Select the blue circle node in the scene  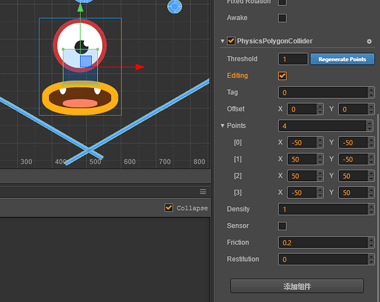coord(175,7)
